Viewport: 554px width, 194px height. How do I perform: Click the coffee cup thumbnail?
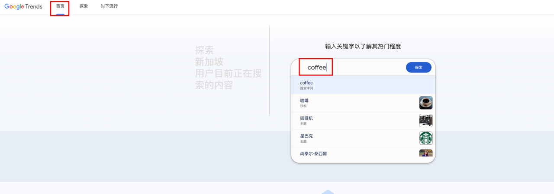click(426, 103)
